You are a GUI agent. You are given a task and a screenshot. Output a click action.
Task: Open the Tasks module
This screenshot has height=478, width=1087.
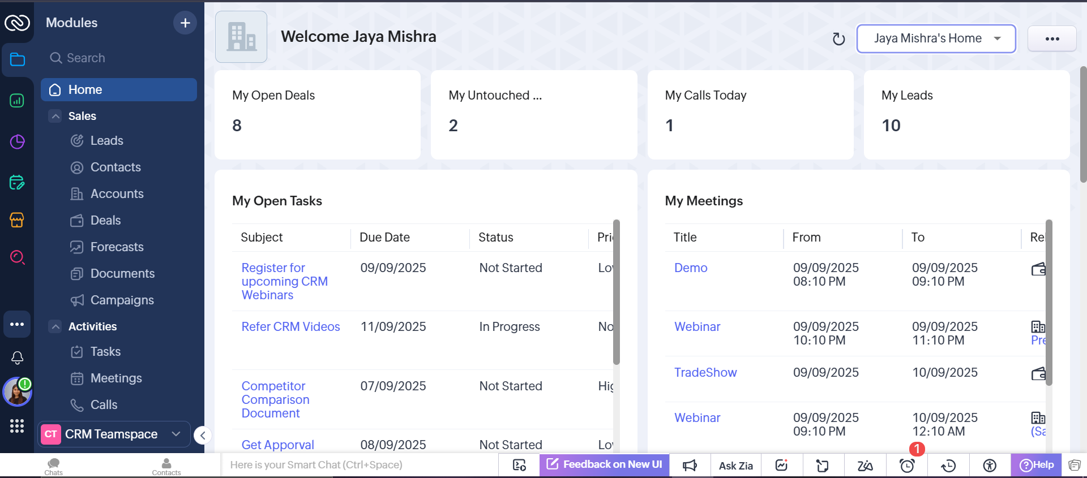105,351
